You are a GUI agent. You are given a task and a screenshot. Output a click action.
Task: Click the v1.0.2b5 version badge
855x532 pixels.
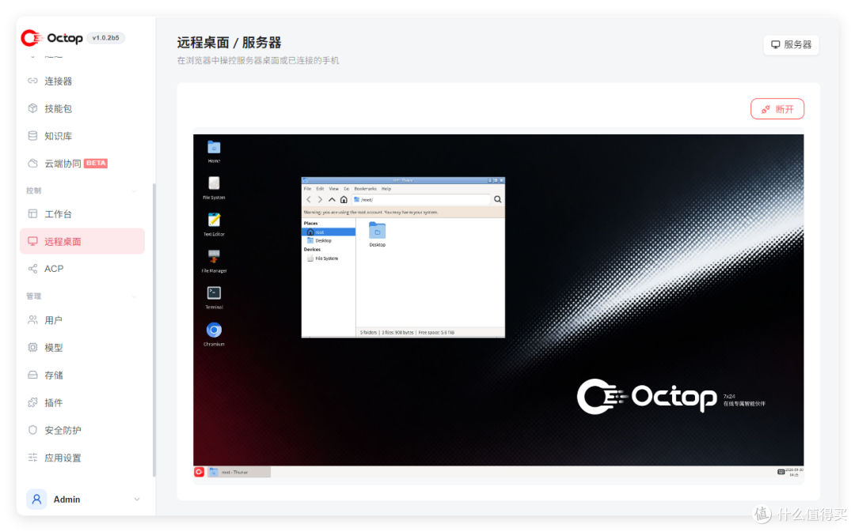pyautogui.click(x=106, y=38)
